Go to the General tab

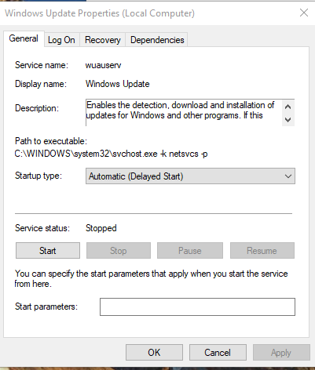point(24,38)
